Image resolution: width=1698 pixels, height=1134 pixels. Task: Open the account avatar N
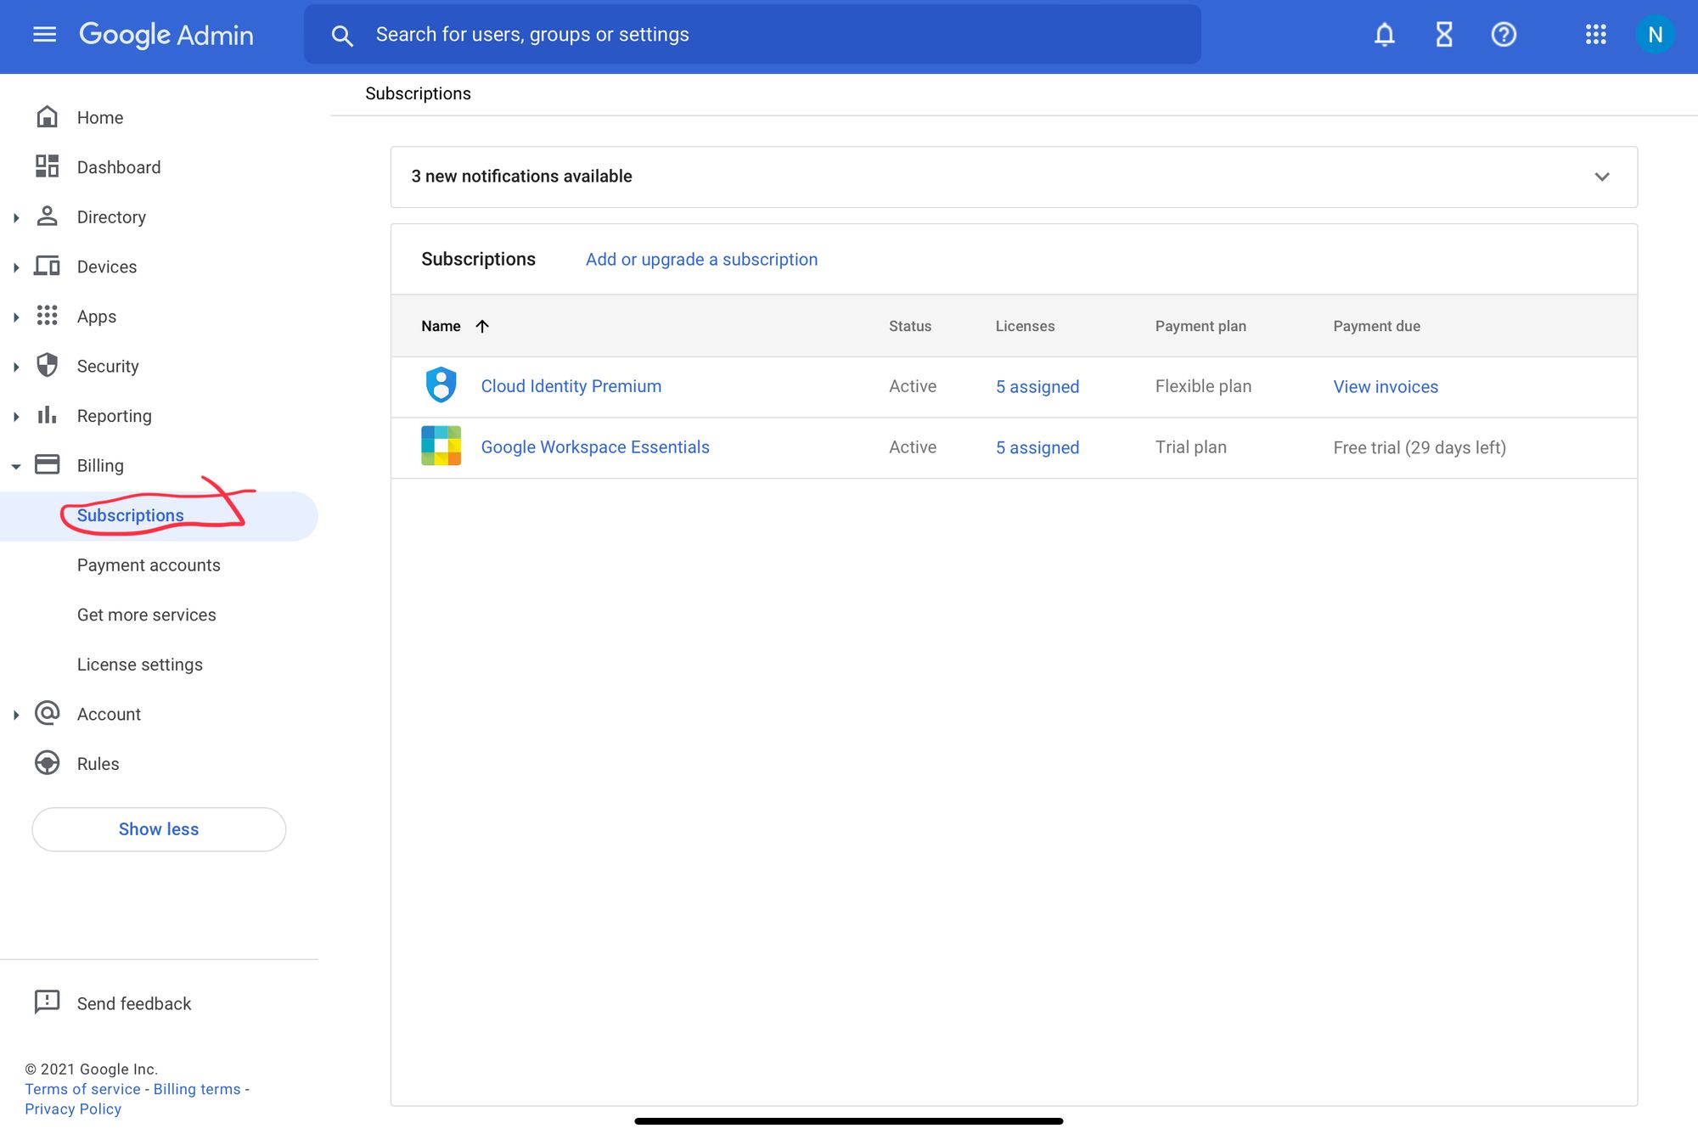(1655, 35)
